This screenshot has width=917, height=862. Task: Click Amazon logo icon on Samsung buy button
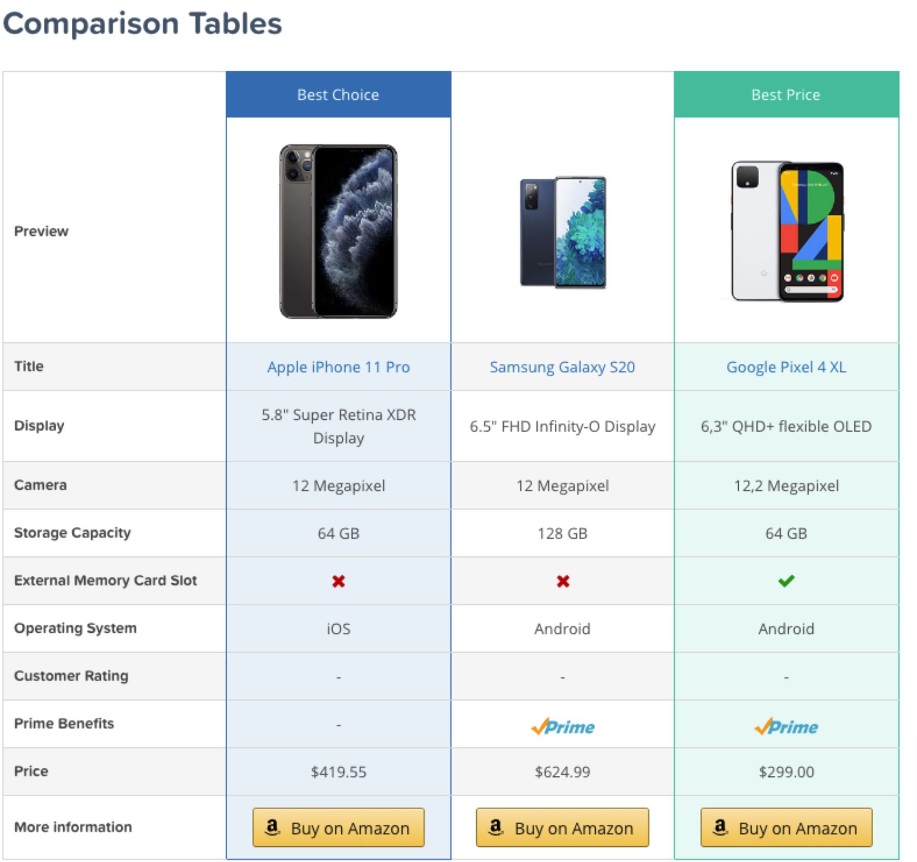(496, 827)
